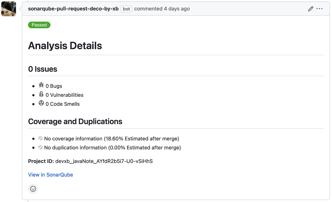
Task: Click the bug icon next to 0 Bugs
Action: tap(41, 85)
